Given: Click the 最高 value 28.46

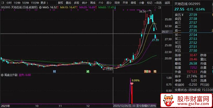Looking at the screenshot, I should pos(193,59).
